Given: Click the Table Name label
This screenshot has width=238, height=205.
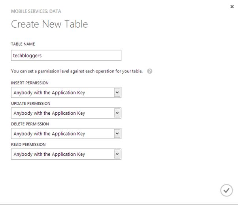Looking at the screenshot, I should (23, 44).
